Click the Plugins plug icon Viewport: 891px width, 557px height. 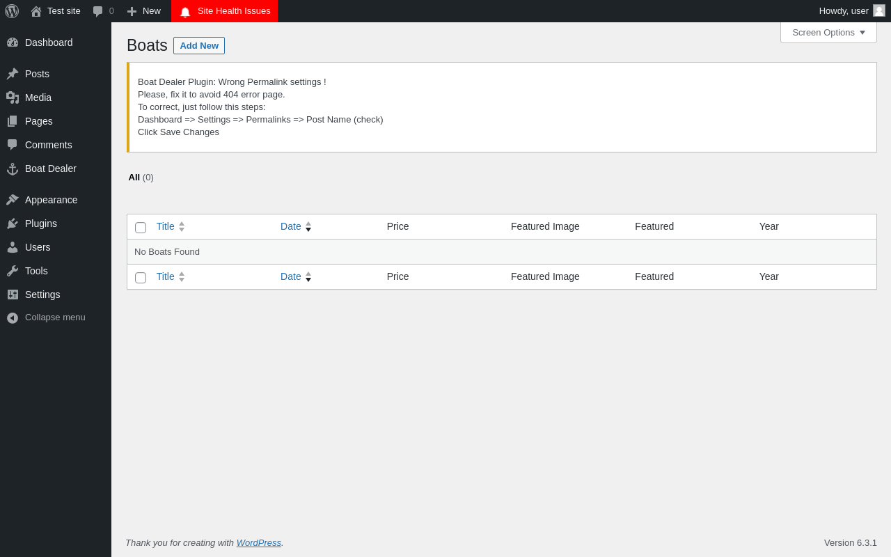tap(13, 223)
